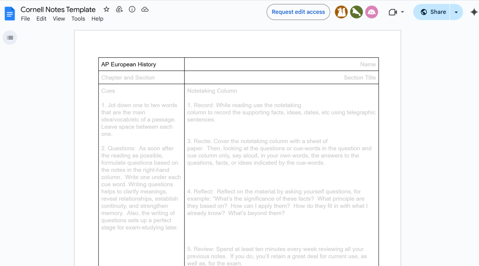Click the Request edit access button

[298, 12]
